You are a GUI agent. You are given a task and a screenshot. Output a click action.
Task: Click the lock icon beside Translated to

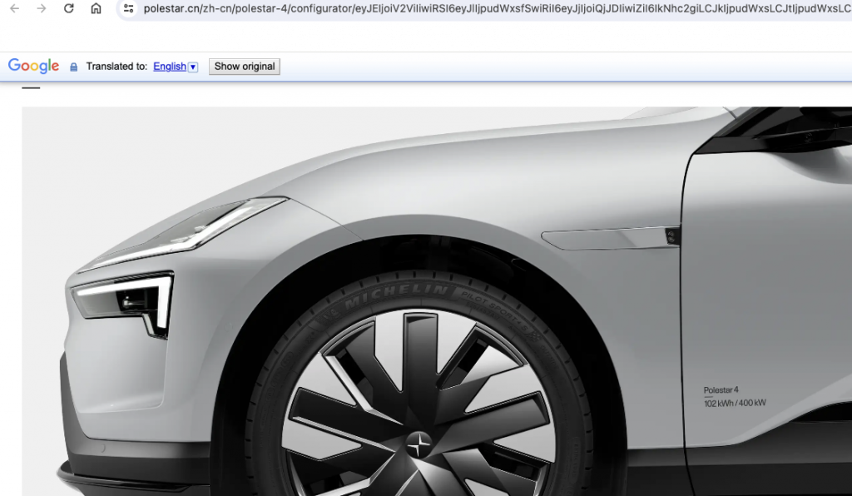74,67
